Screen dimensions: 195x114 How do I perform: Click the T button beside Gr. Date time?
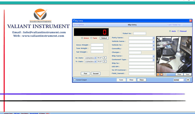point(105,58)
